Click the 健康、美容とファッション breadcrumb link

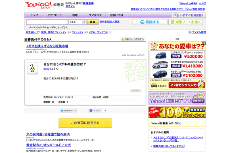pyautogui.click(x=54, y=32)
